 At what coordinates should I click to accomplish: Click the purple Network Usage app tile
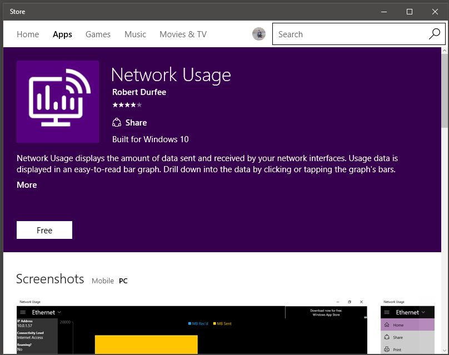point(58,102)
